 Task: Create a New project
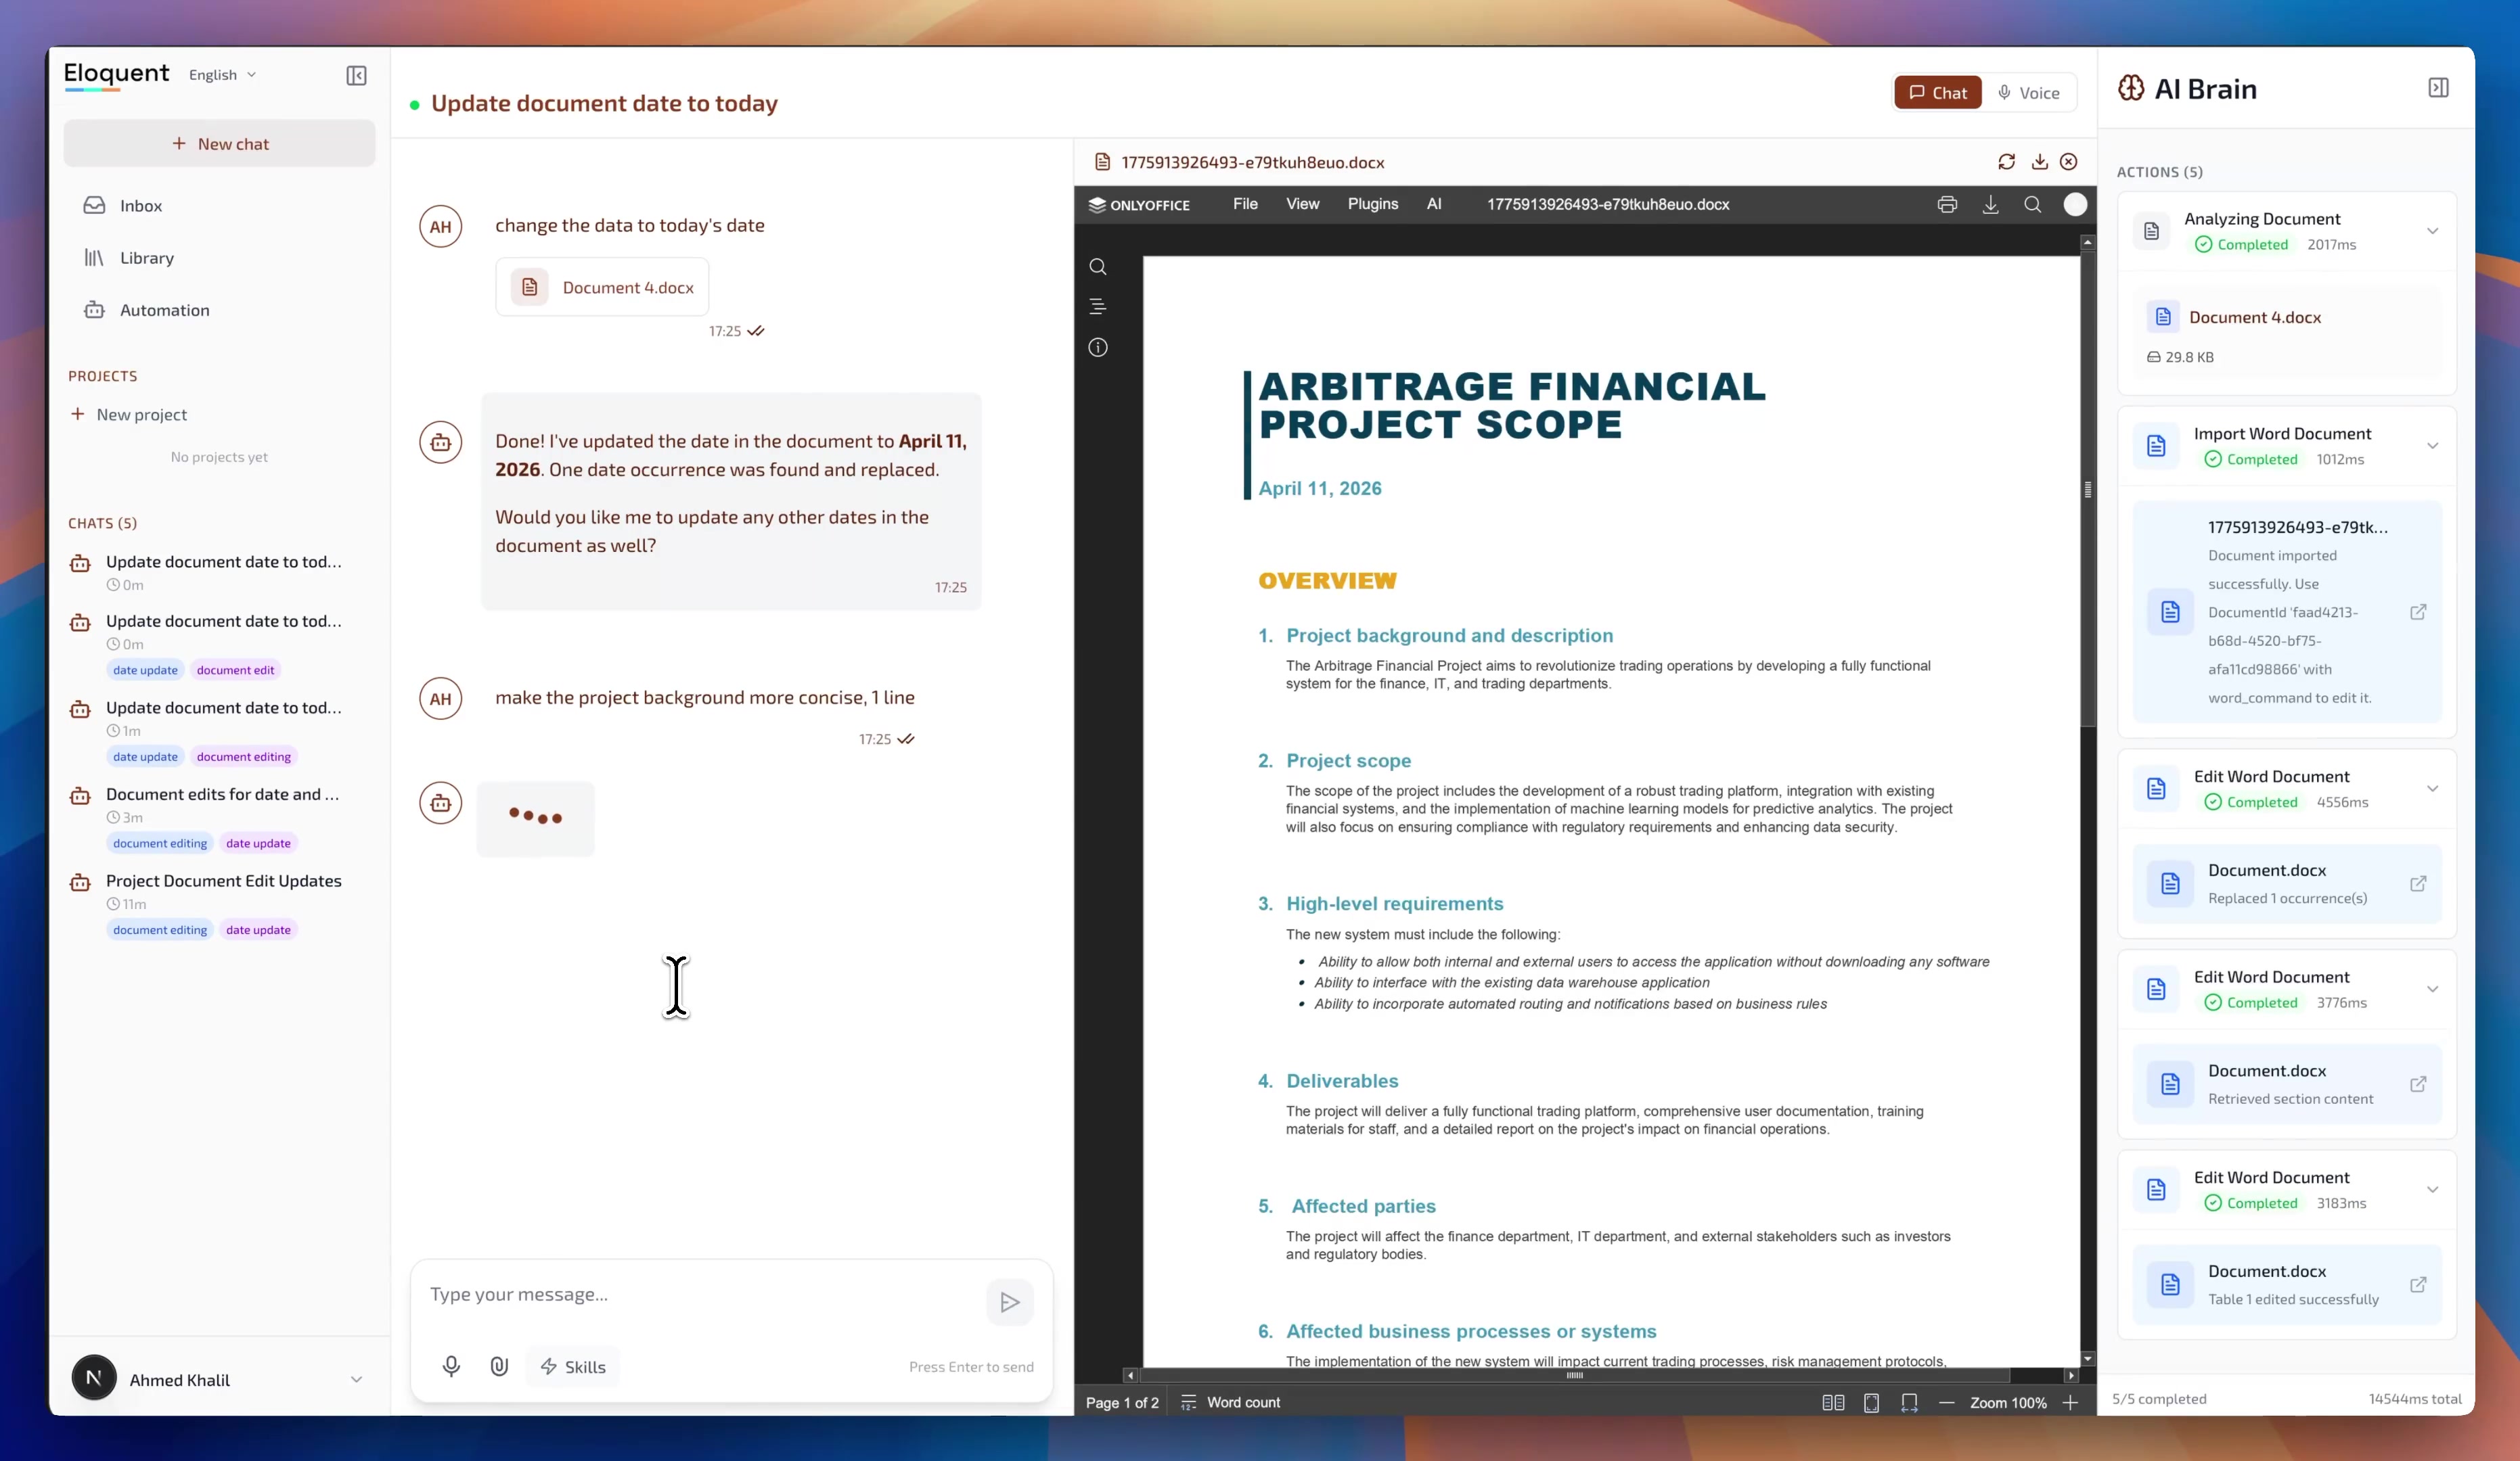click(x=128, y=415)
